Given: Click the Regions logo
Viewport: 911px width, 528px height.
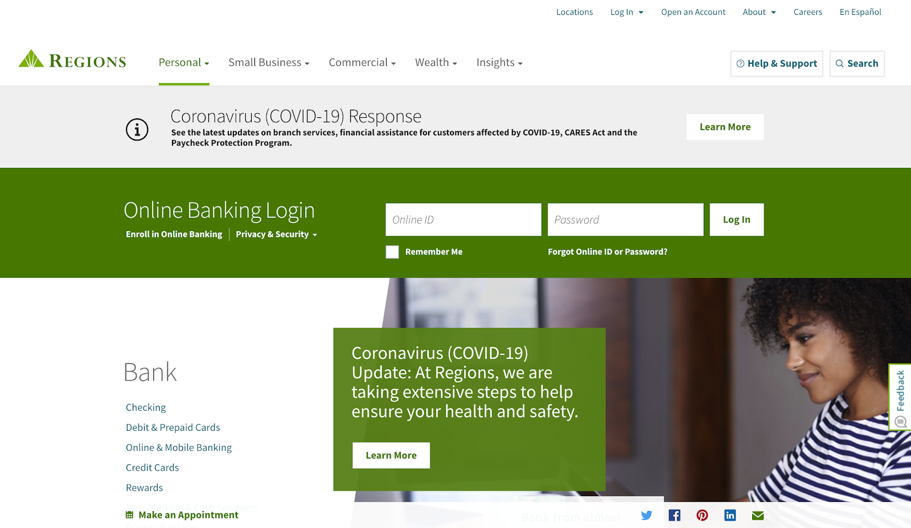Looking at the screenshot, I should 72,59.
